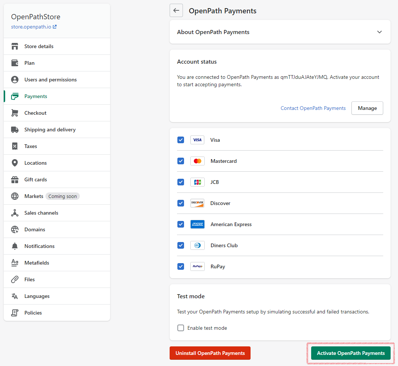The height and width of the screenshot is (366, 398).
Task: Click the Gift cards present icon
Action: (x=15, y=179)
